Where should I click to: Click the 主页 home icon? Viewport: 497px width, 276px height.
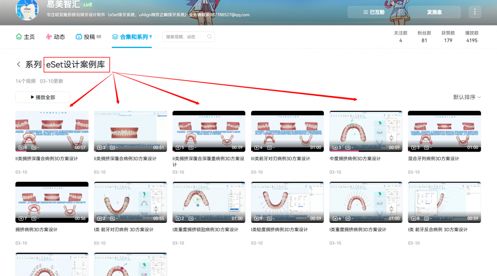coord(19,37)
